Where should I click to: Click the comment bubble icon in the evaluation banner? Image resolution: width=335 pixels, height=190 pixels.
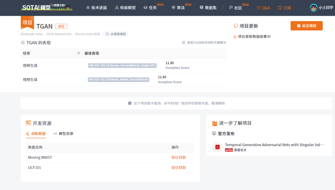pos(130,103)
